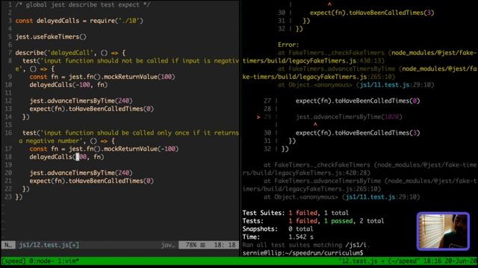Click the '78%' position indicator in statusline
This screenshot has height=268, width=478.
click(191, 245)
